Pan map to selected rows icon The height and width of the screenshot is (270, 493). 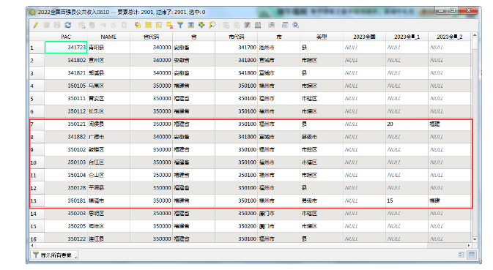[201, 25]
